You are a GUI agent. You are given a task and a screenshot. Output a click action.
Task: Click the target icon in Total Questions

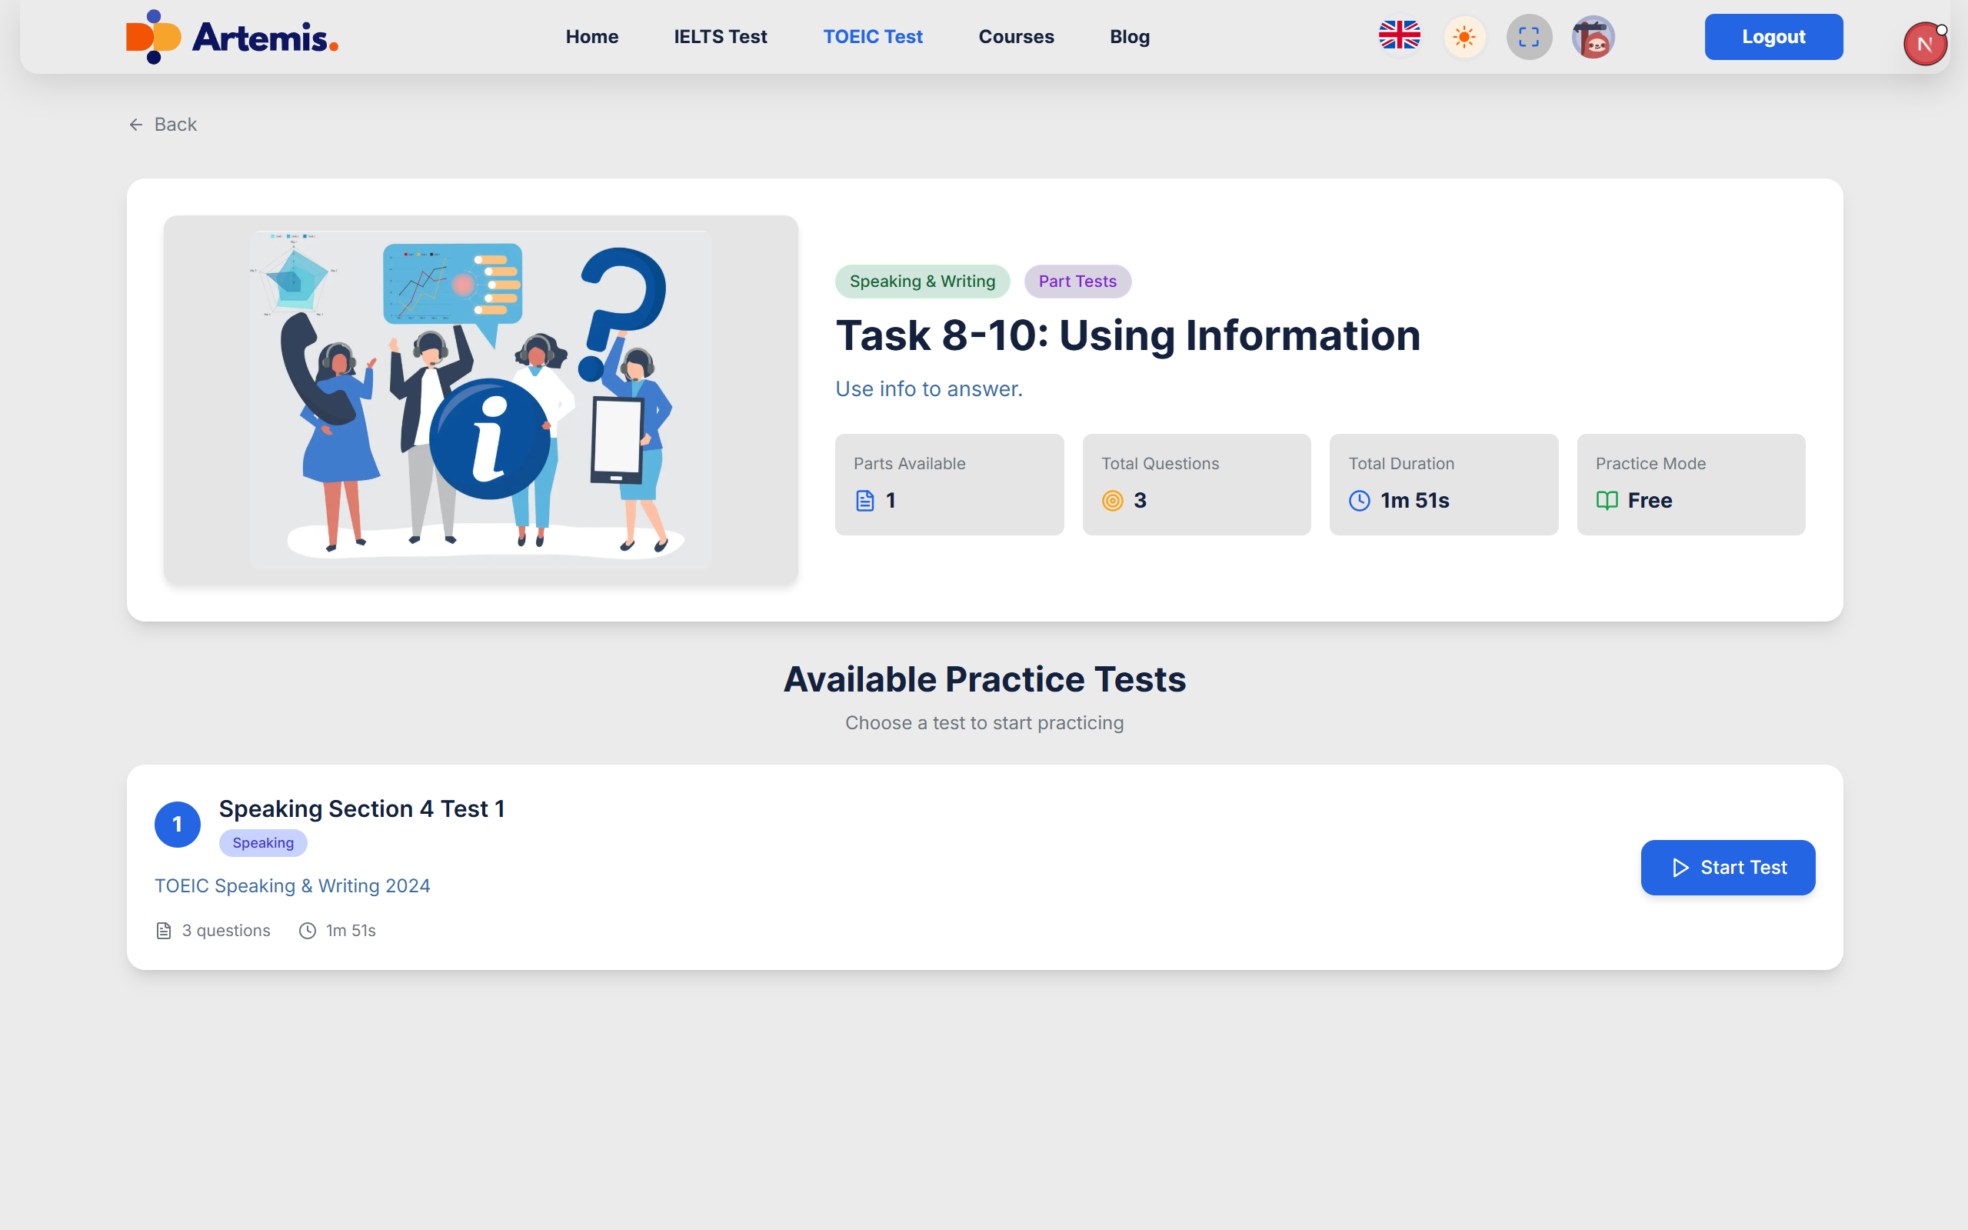1112,500
